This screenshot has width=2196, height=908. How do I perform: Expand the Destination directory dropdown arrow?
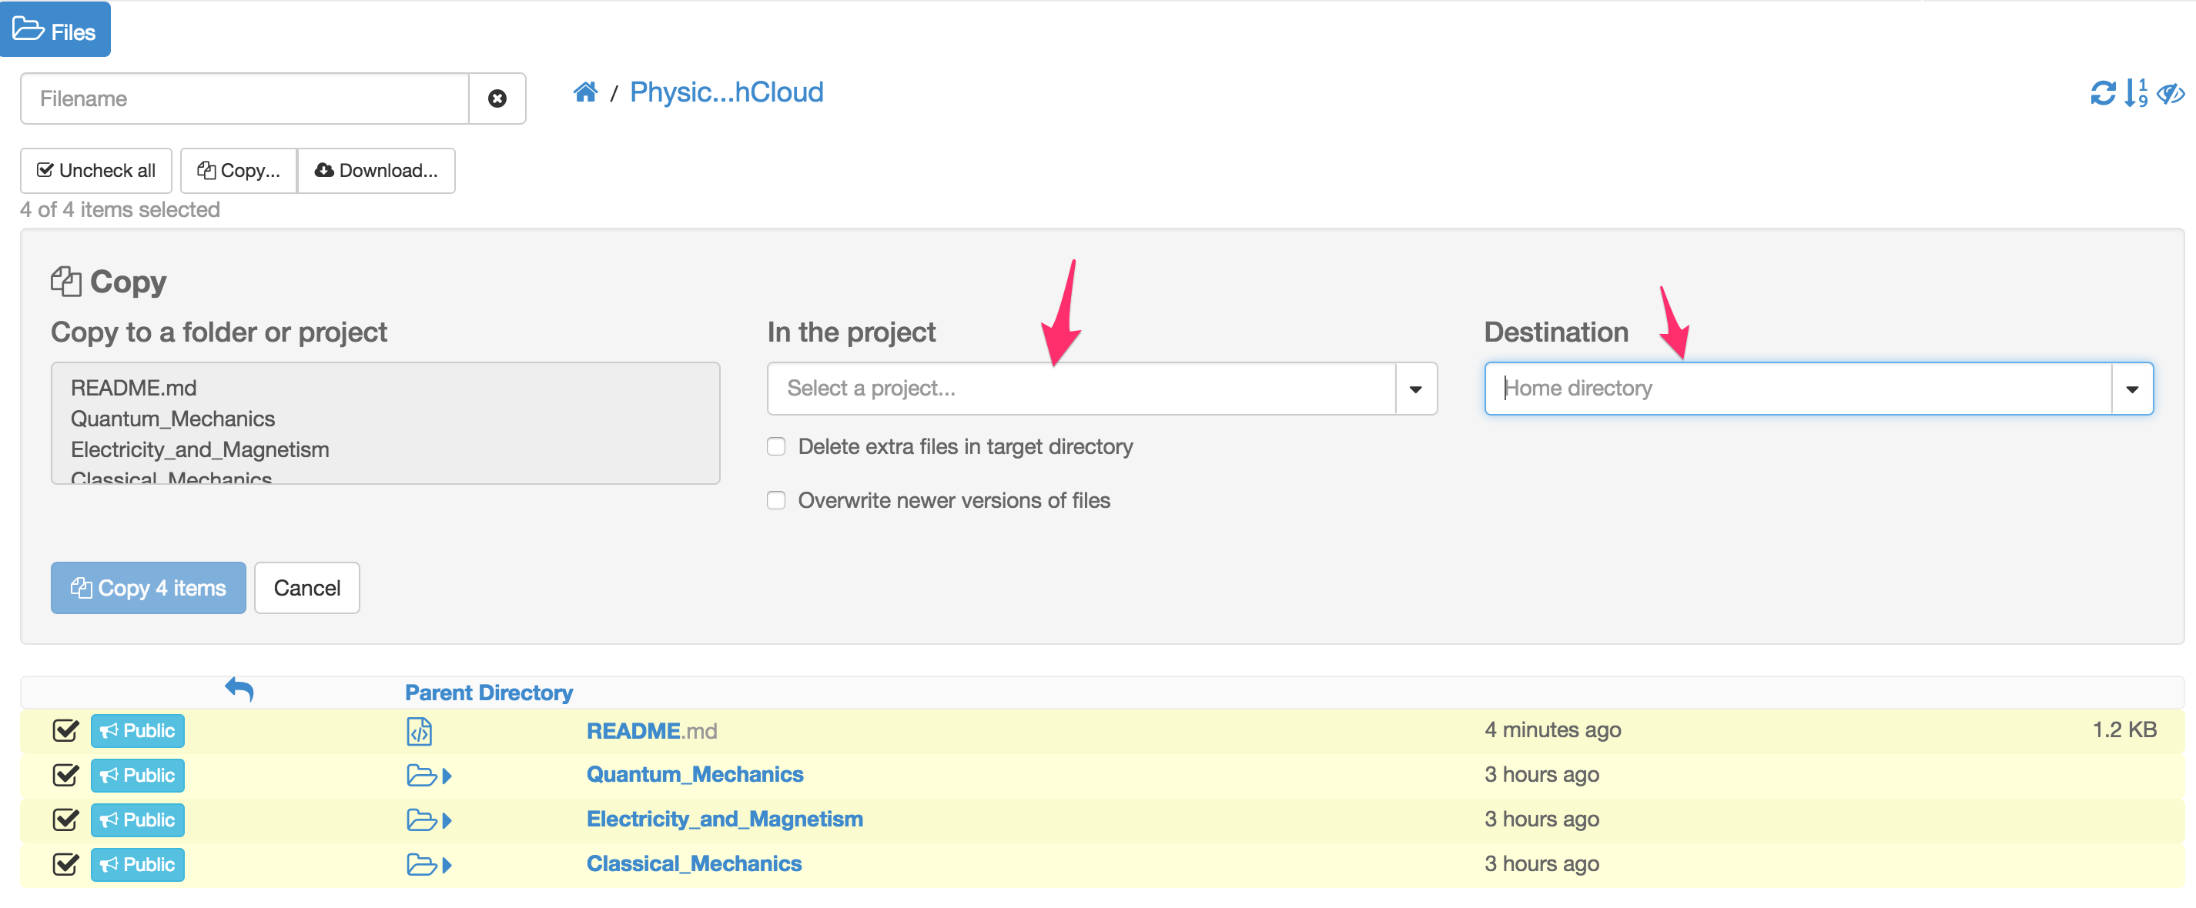pos(2131,389)
